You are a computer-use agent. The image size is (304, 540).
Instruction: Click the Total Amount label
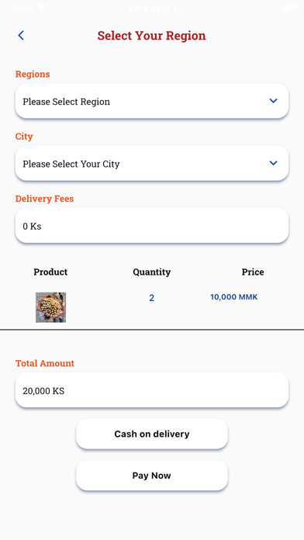[x=45, y=363]
